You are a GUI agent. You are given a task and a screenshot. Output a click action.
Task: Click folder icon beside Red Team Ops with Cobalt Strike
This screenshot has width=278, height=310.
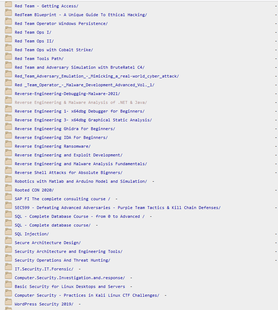coord(8,48)
